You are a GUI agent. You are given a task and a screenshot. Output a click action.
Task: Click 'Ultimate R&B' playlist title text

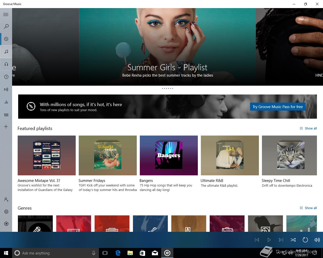212,180
